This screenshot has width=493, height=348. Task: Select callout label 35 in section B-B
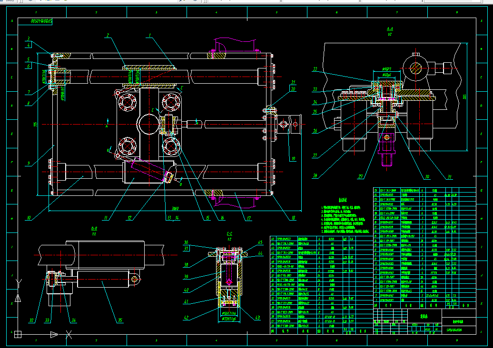click(120, 321)
